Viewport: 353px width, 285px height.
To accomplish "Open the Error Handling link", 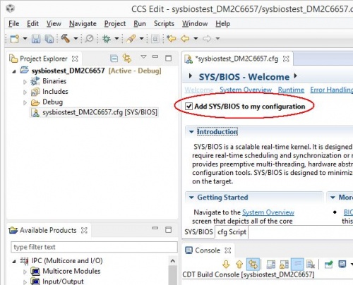I will coord(332,90).
